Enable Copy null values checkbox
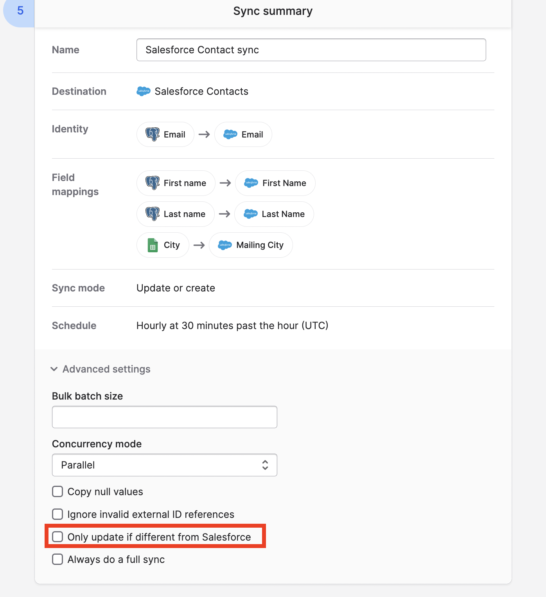 tap(57, 492)
